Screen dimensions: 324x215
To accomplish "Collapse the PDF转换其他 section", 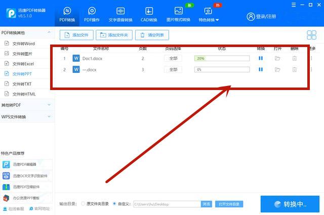I will pyautogui.click(x=49, y=33).
